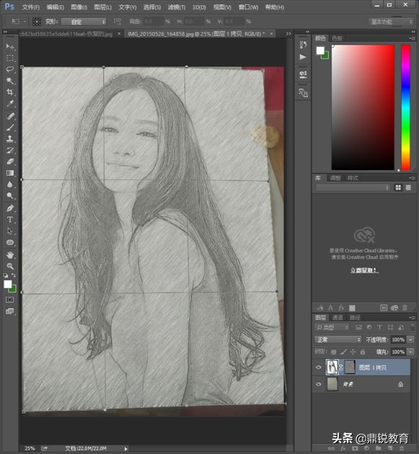Open the status bar info arrow
This screenshot has width=419, height=454.
click(x=126, y=449)
